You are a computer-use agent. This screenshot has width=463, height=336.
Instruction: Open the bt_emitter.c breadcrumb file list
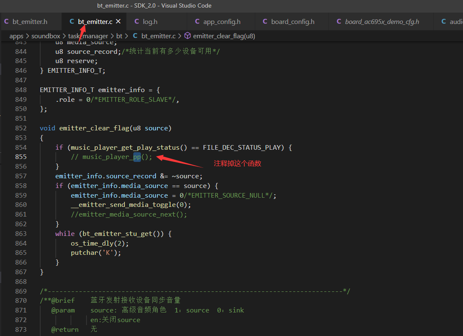[158, 36]
